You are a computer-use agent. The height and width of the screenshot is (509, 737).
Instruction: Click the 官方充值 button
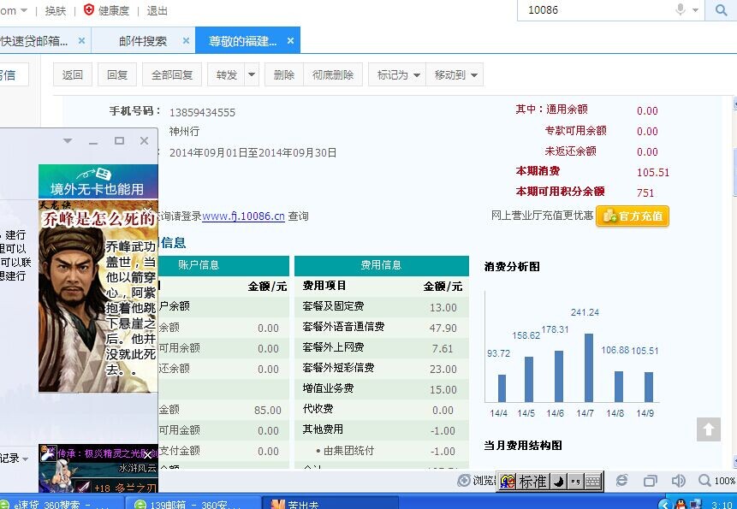click(633, 216)
